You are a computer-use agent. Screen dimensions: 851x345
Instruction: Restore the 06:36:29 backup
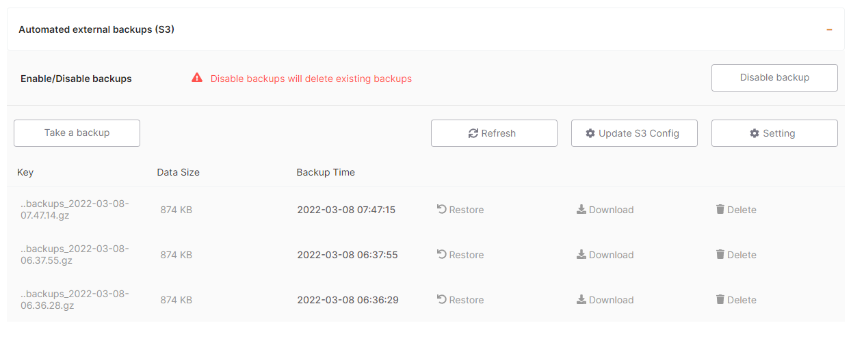click(x=460, y=300)
